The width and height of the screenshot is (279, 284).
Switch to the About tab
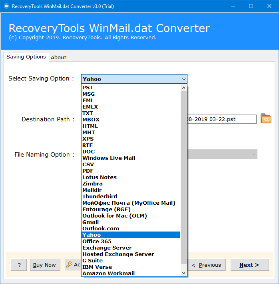click(x=58, y=57)
